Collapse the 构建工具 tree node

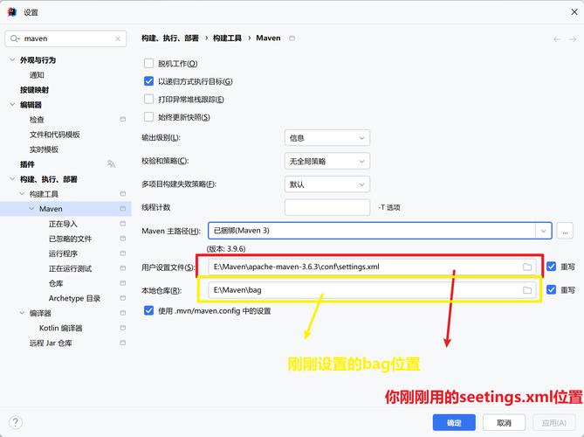click(22, 194)
